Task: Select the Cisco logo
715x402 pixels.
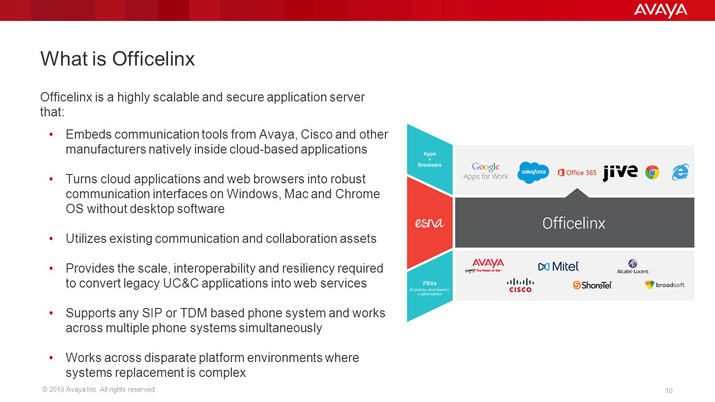Action: pyautogui.click(x=520, y=285)
